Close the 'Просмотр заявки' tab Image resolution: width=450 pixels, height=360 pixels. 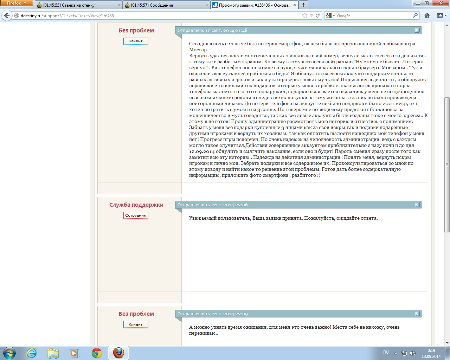tap(295, 5)
